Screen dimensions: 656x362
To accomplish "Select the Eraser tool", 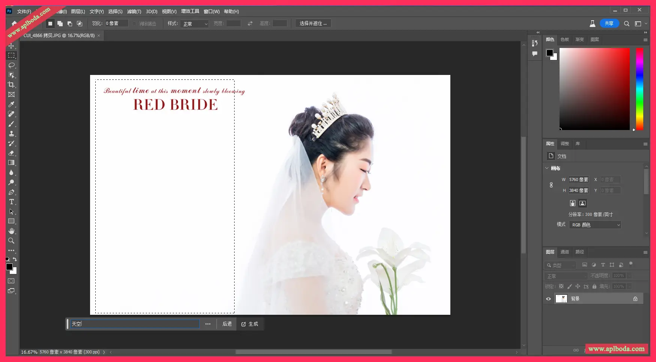I will click(x=12, y=153).
